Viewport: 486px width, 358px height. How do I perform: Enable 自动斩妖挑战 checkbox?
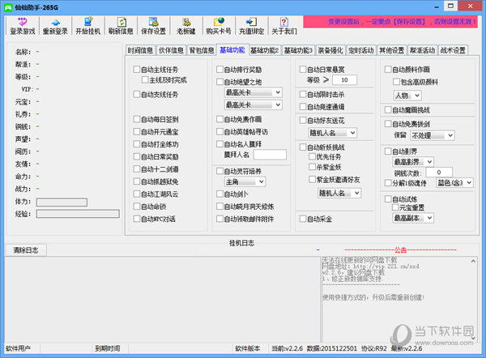(303, 147)
